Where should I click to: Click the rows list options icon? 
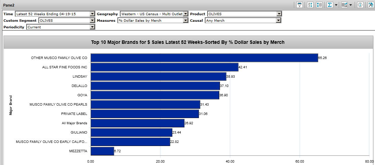[x=319, y=5]
